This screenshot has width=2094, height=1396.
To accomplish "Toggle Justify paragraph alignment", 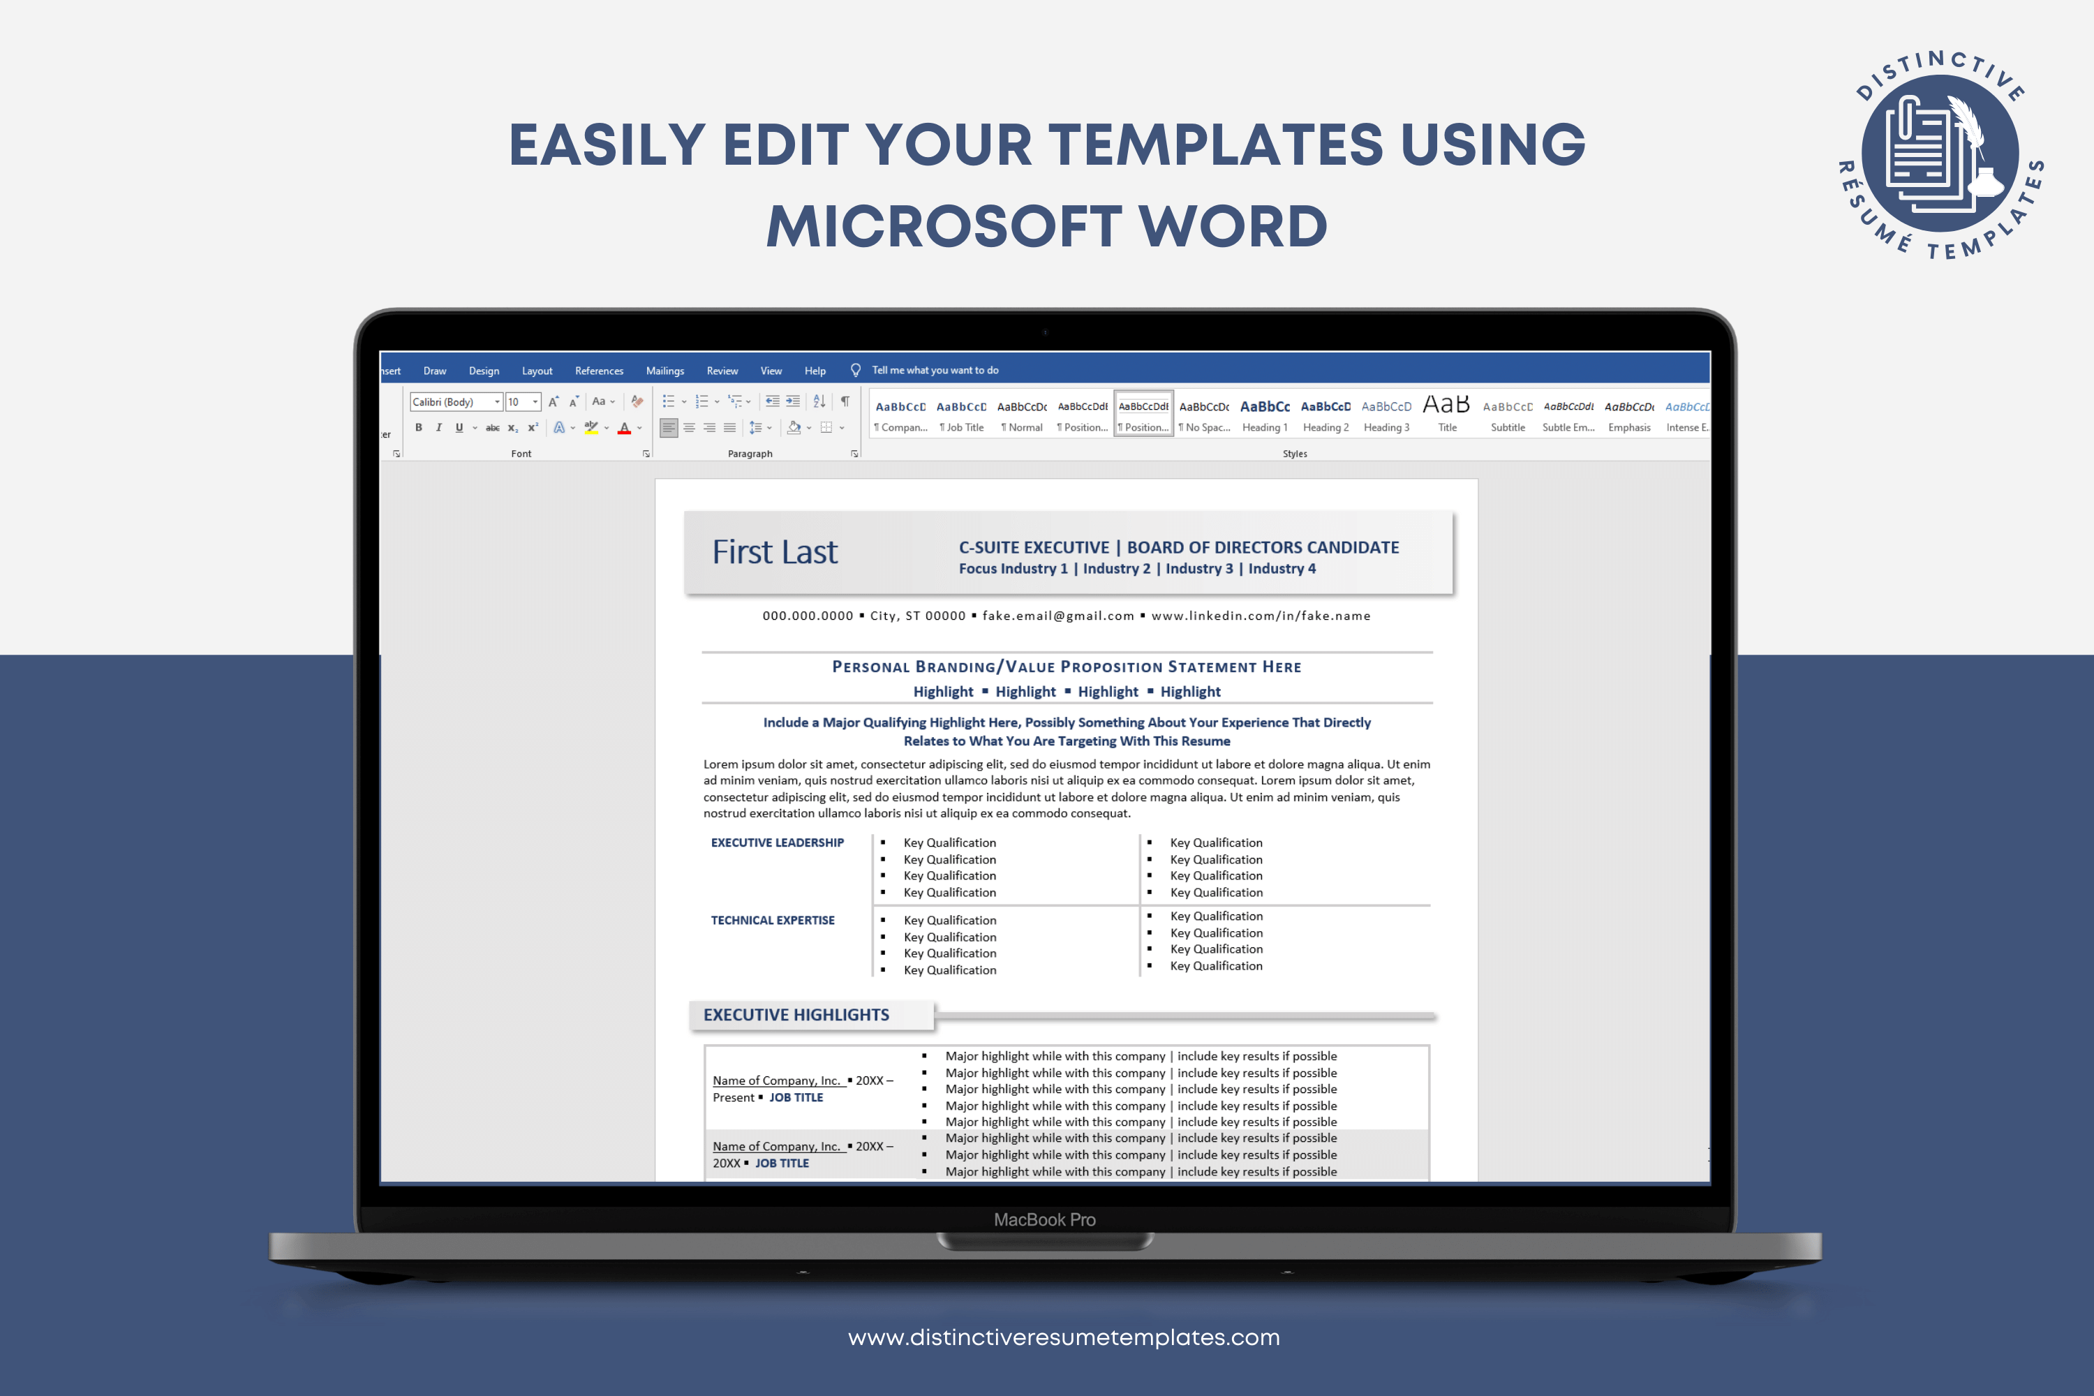I will pyautogui.click(x=730, y=427).
